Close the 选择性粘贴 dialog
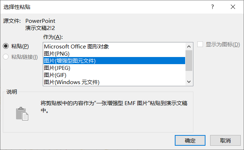This screenshot has width=244, height=150. [233, 7]
